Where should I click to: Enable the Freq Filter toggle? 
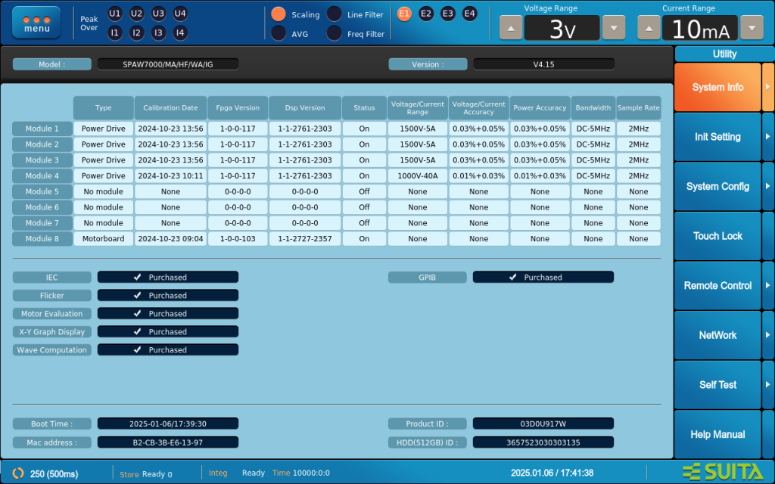(334, 33)
